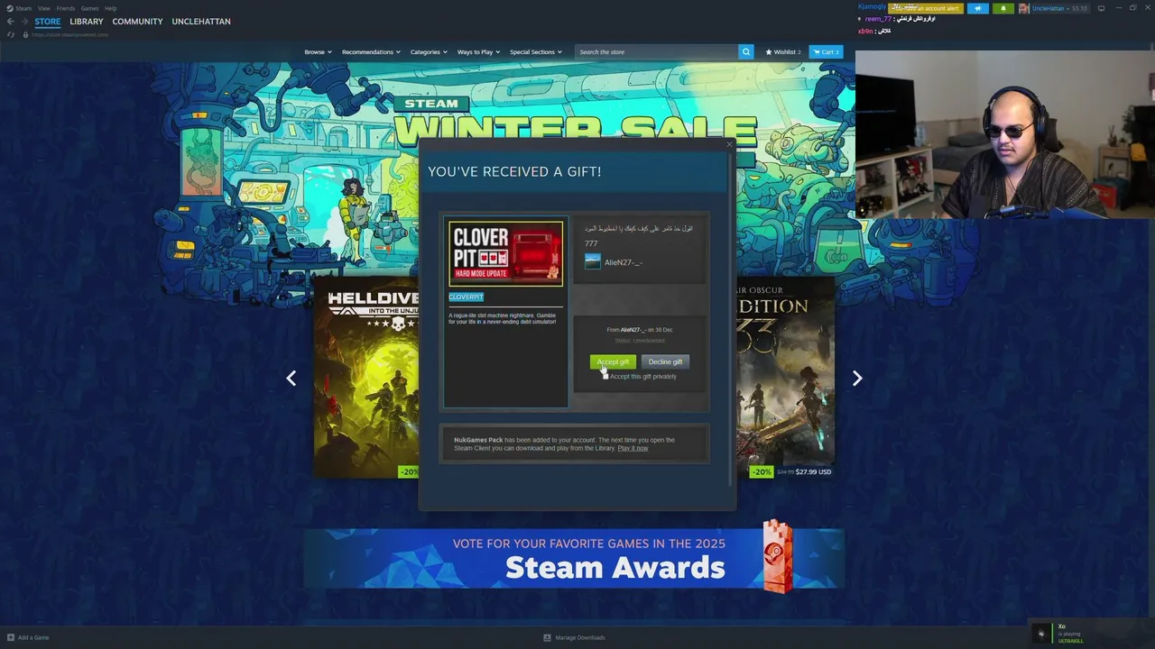Click the UncleHattan profile avatar
The height and width of the screenshot is (649, 1155).
tap(1024, 8)
